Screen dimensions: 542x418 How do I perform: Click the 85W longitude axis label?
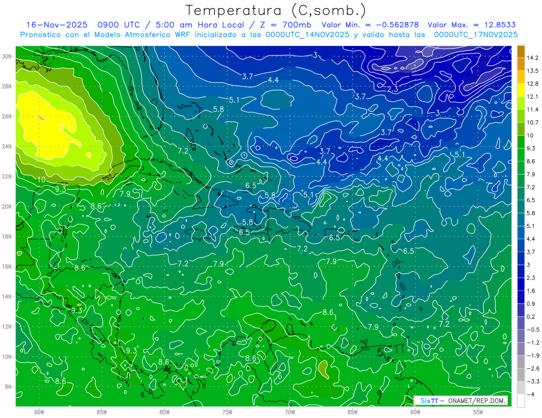coord(102,413)
